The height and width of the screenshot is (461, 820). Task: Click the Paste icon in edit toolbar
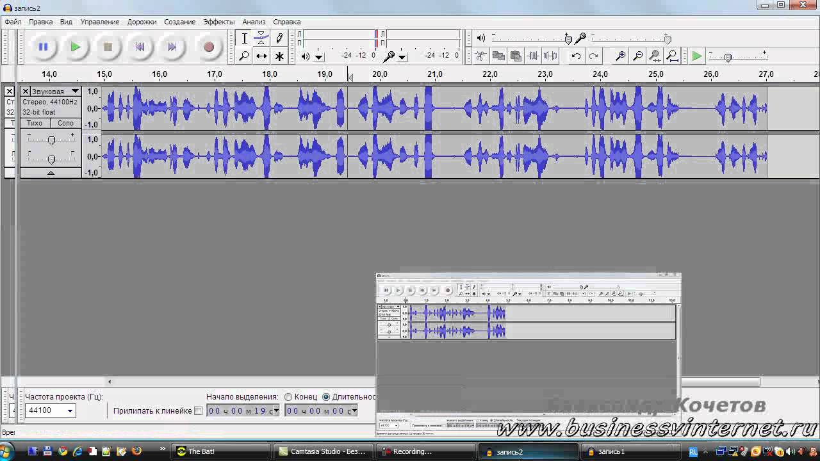(x=516, y=56)
